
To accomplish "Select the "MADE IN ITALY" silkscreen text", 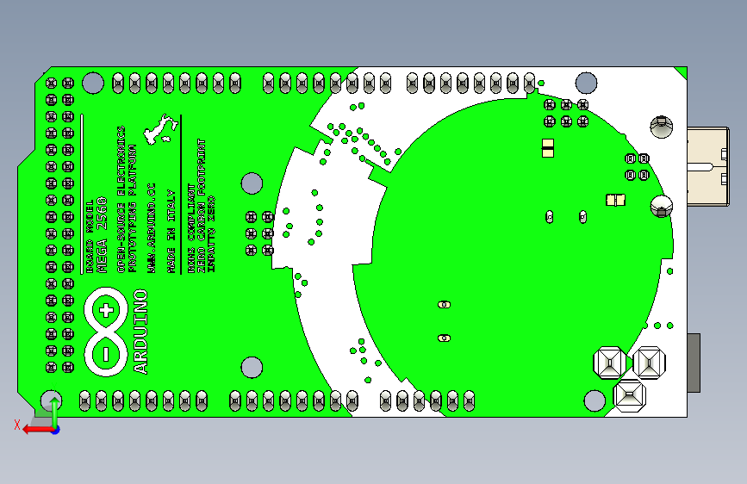I will 171,232.
